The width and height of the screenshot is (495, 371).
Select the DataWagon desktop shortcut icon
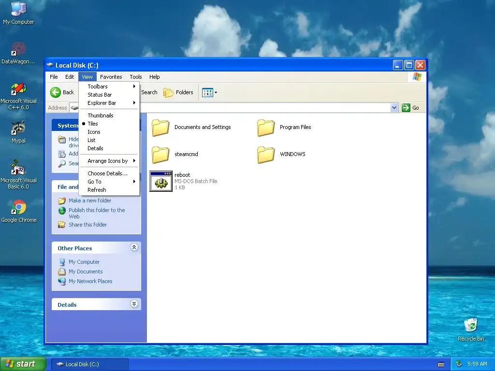coord(18,49)
